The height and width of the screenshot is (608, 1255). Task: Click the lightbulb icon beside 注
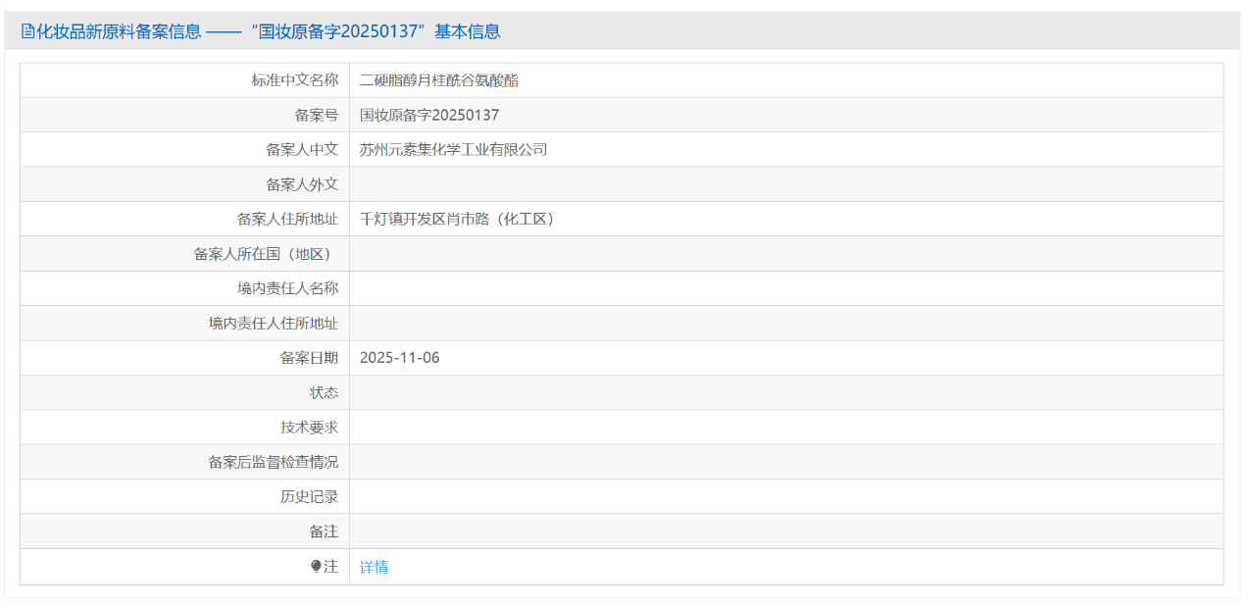(x=316, y=566)
